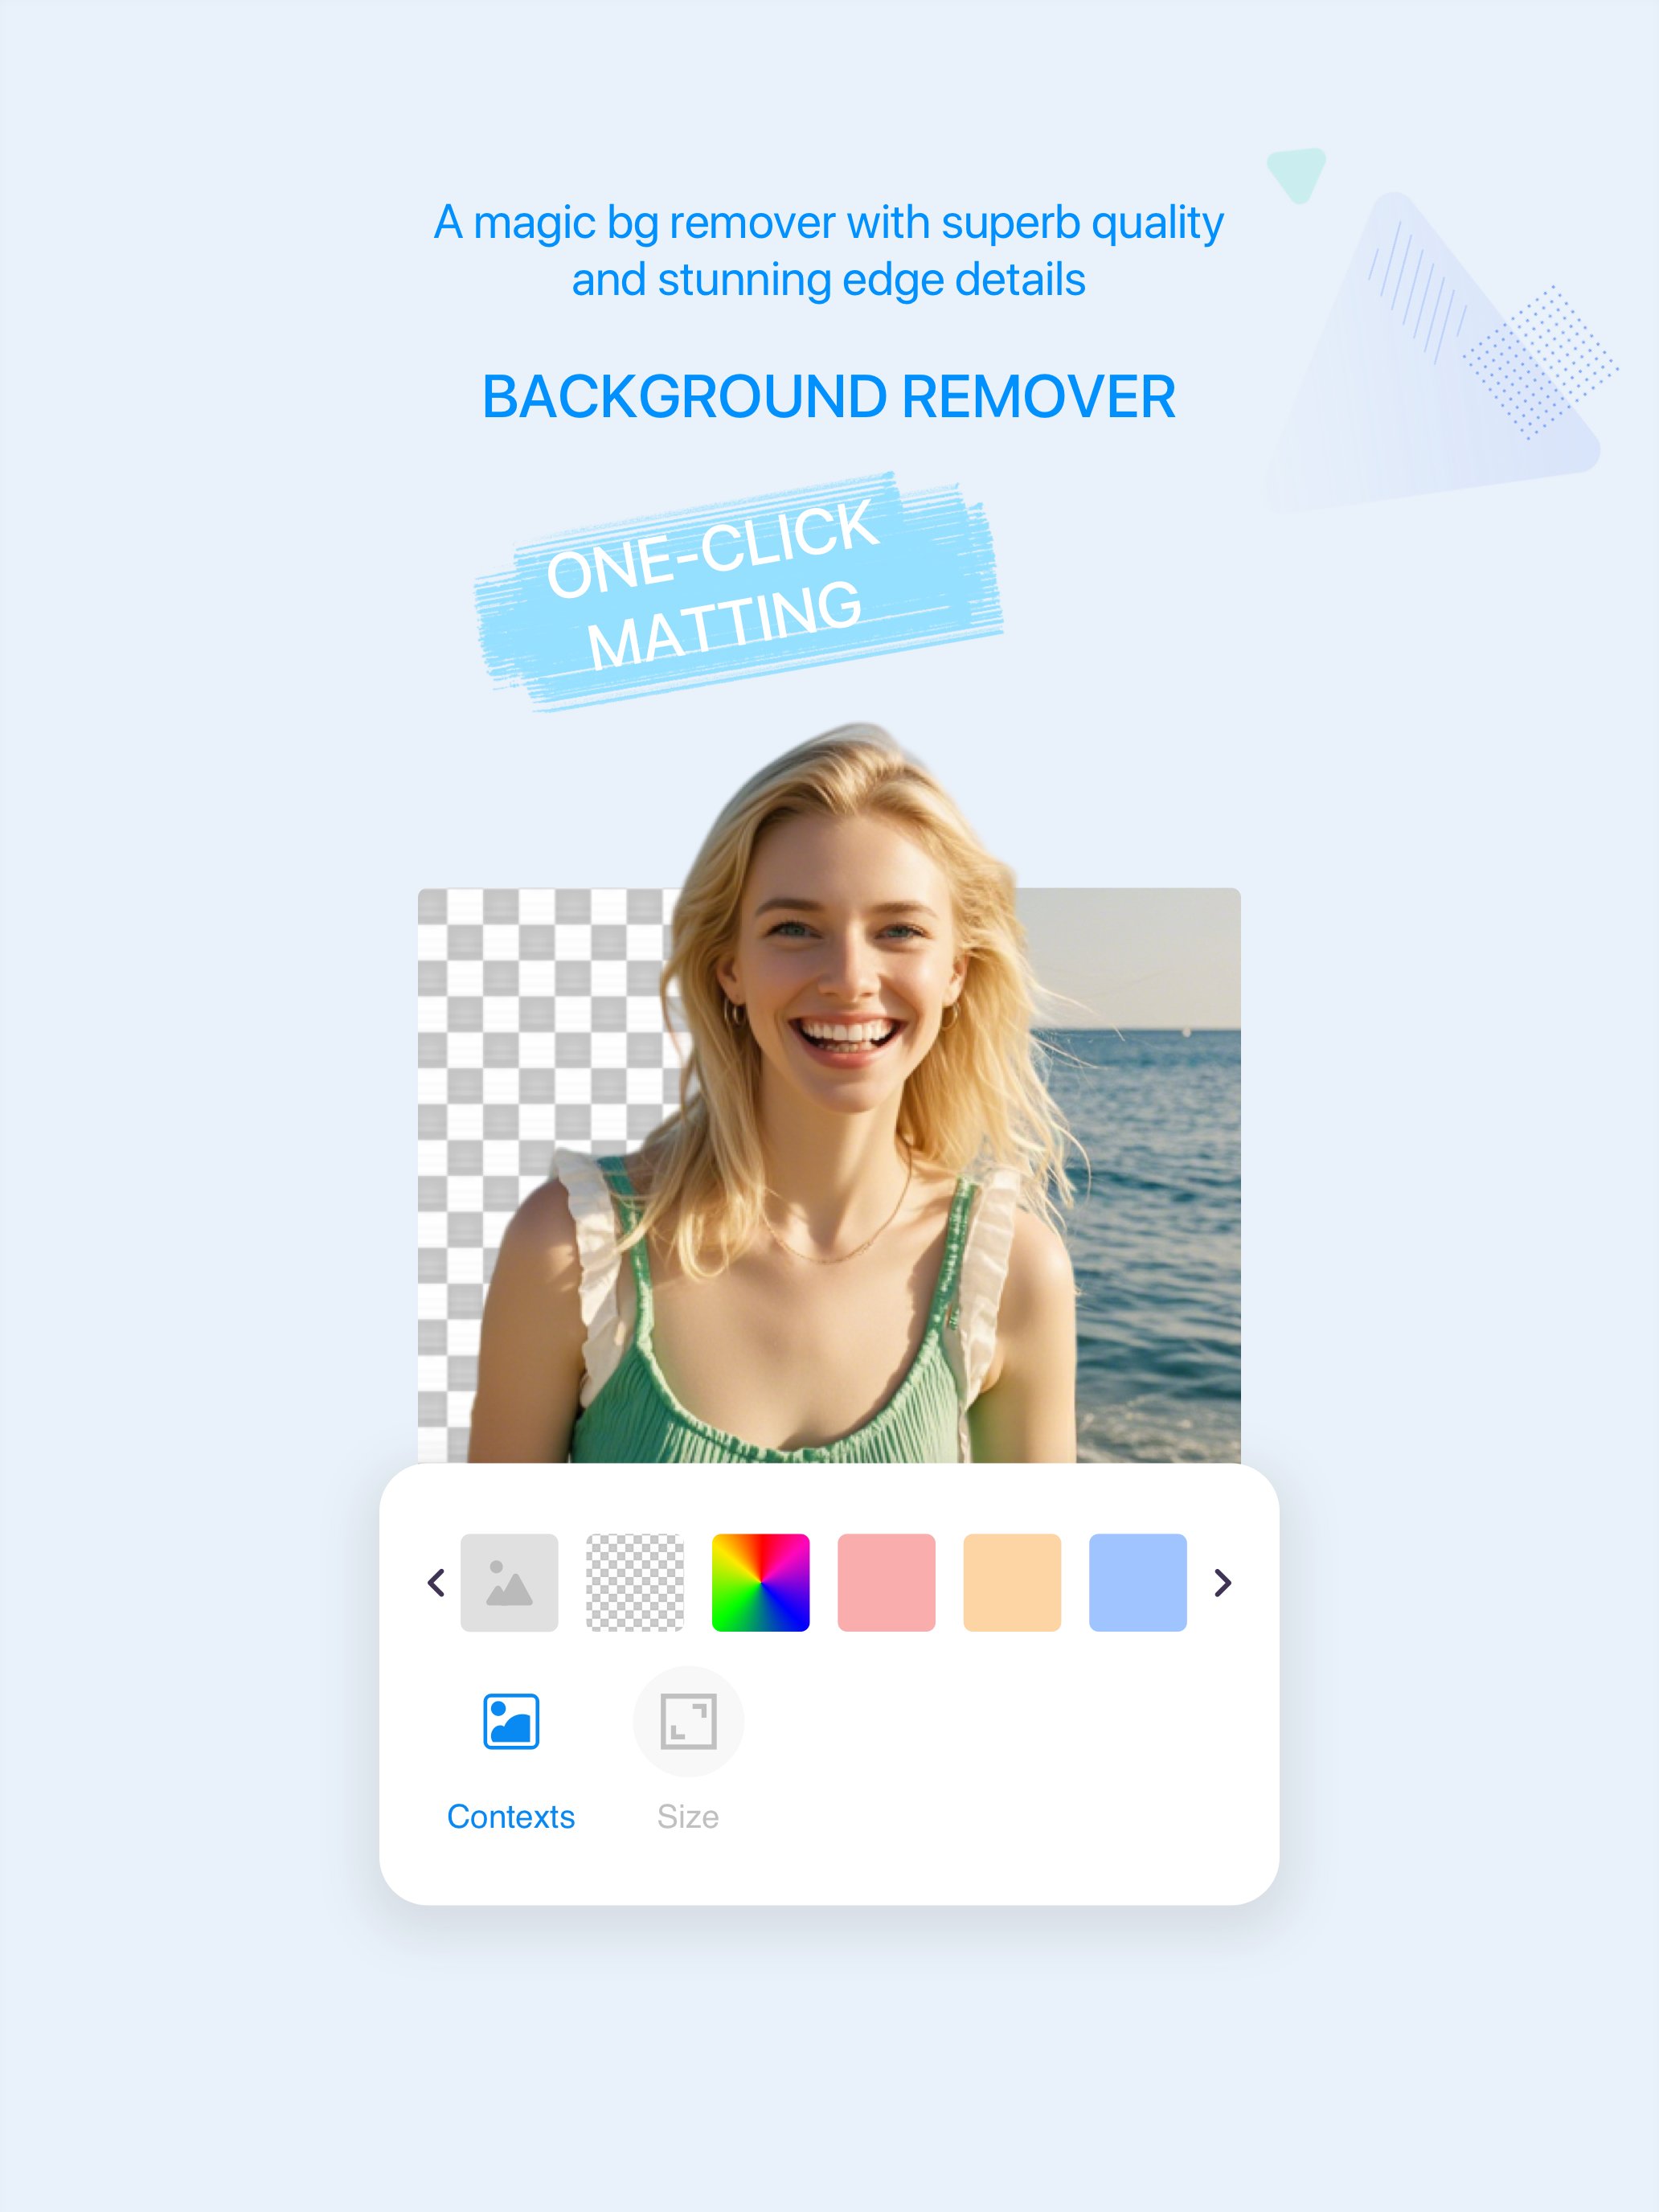Screen dimensions: 1659x2212
Task: Open the rainbow color picker swatch
Action: [760, 1582]
